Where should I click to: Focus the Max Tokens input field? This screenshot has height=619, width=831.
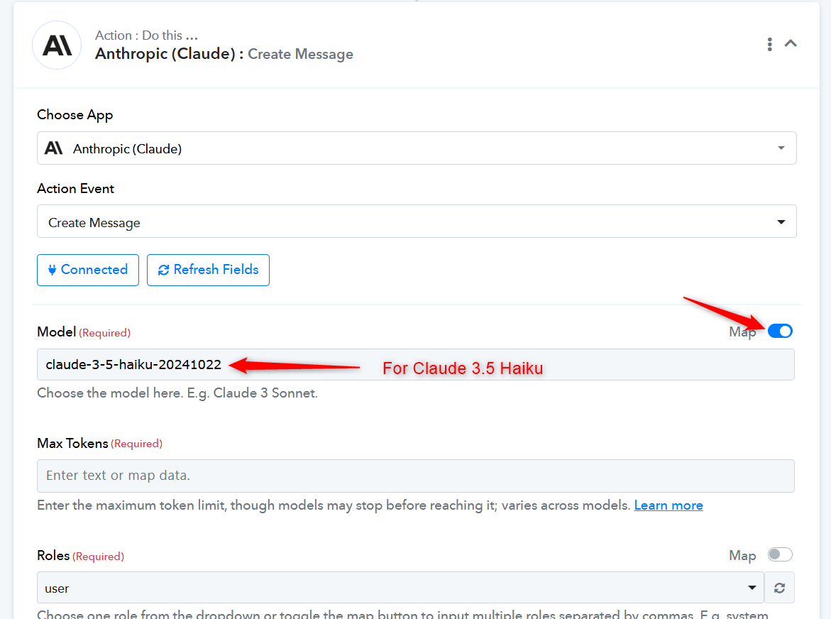coord(416,476)
